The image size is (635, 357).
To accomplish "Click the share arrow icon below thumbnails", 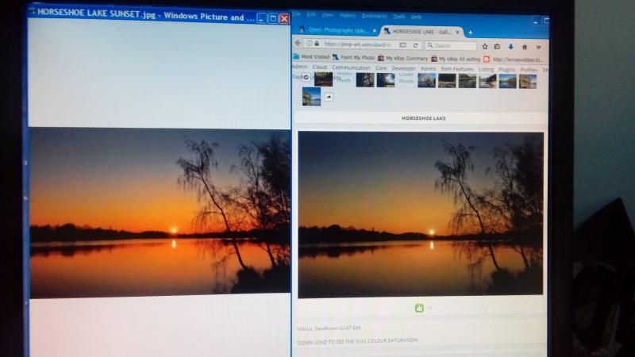I will pyautogui.click(x=329, y=97).
